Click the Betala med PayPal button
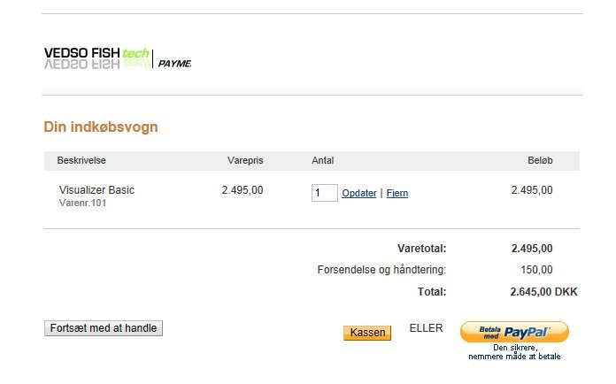 click(x=514, y=332)
